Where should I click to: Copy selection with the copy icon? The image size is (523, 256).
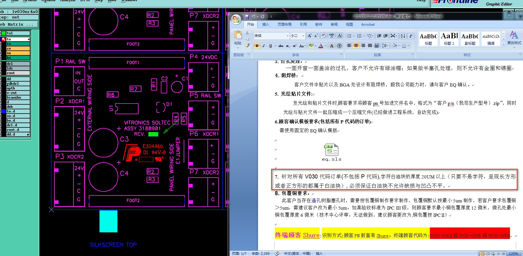coord(247,39)
